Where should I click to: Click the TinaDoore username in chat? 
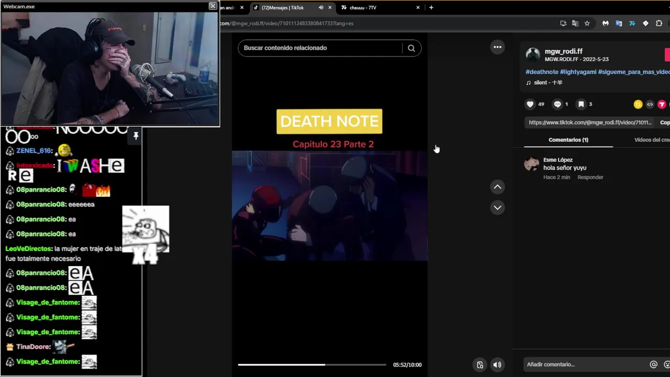(x=33, y=347)
